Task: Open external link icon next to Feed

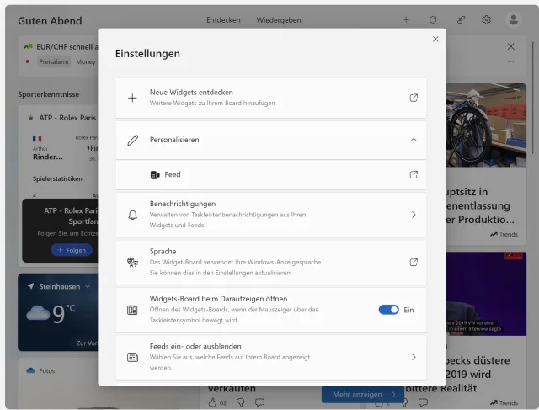Action: [x=414, y=175]
